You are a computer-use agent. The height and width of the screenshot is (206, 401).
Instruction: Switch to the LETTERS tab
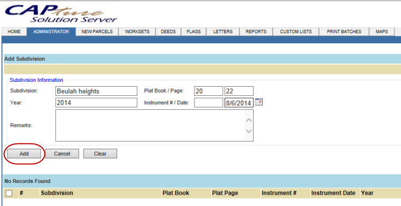click(x=223, y=32)
